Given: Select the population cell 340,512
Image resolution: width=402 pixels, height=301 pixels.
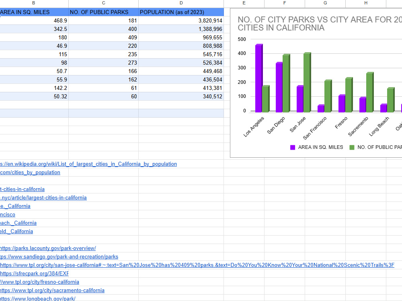Looking at the screenshot, I should 181,96.
